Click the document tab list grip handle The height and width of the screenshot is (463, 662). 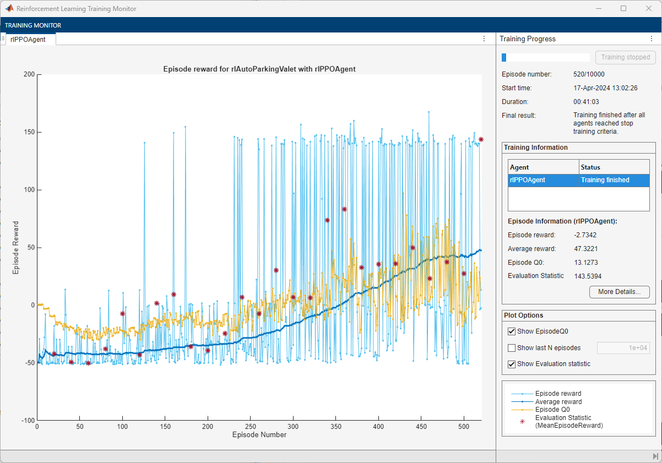pyautogui.click(x=3, y=39)
